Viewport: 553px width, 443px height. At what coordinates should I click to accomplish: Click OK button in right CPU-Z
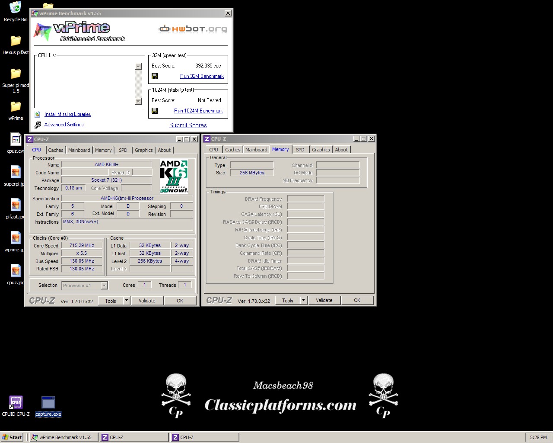(357, 300)
